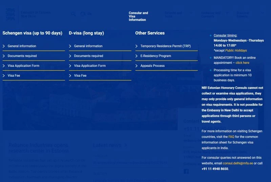The image size is (271, 182).
Task: Click the search magnifier icon in header
Action: click(x=73, y=14)
